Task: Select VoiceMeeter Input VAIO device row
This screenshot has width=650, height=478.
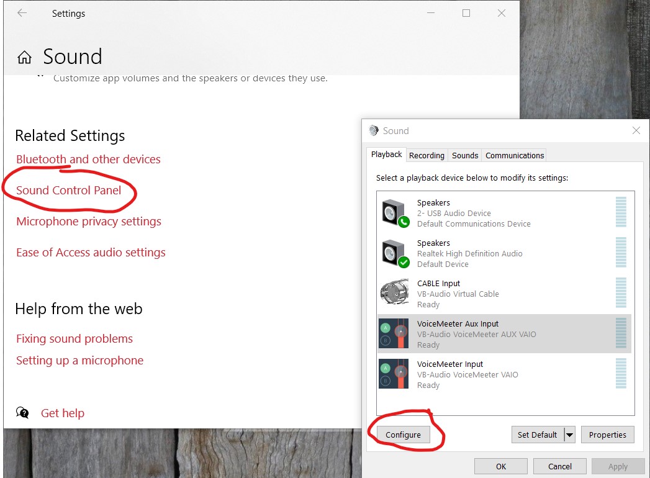Action: [505, 374]
